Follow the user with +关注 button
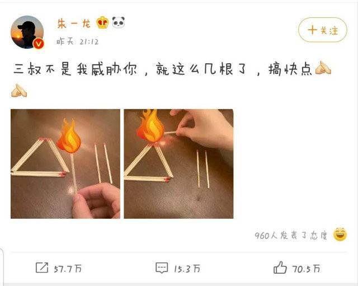 click(x=323, y=30)
